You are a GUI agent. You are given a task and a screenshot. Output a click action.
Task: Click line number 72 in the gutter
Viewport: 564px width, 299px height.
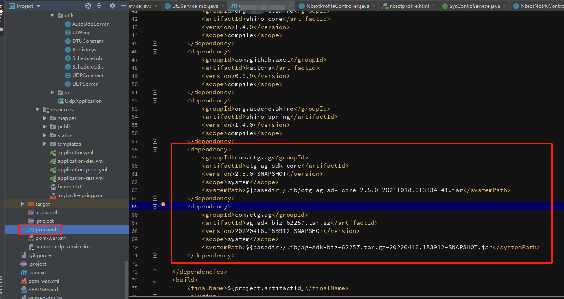point(134,264)
